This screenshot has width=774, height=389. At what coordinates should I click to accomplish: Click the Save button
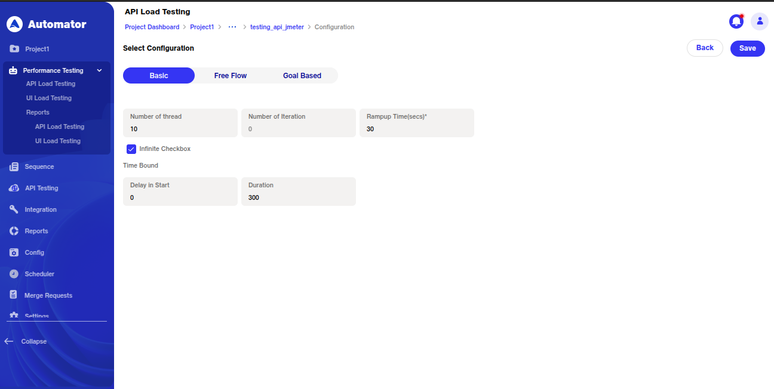pos(748,48)
